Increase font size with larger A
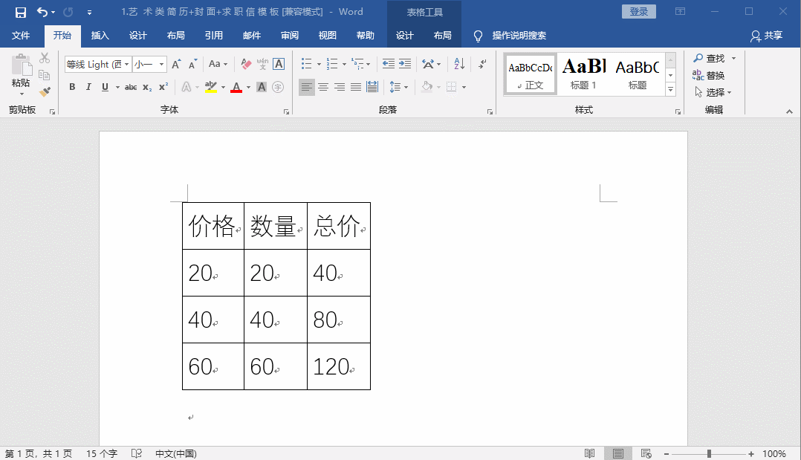The height and width of the screenshot is (460, 801). click(176, 65)
